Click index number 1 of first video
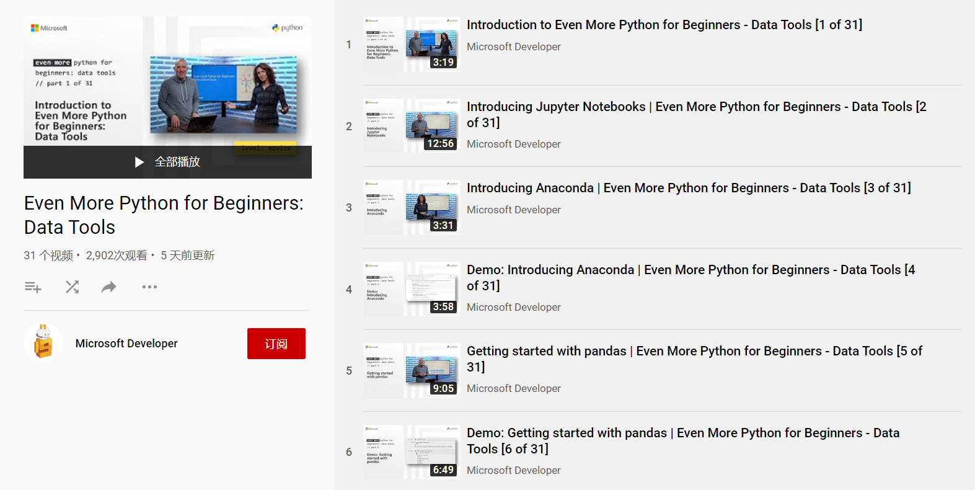The width and height of the screenshot is (975, 490). coord(348,45)
